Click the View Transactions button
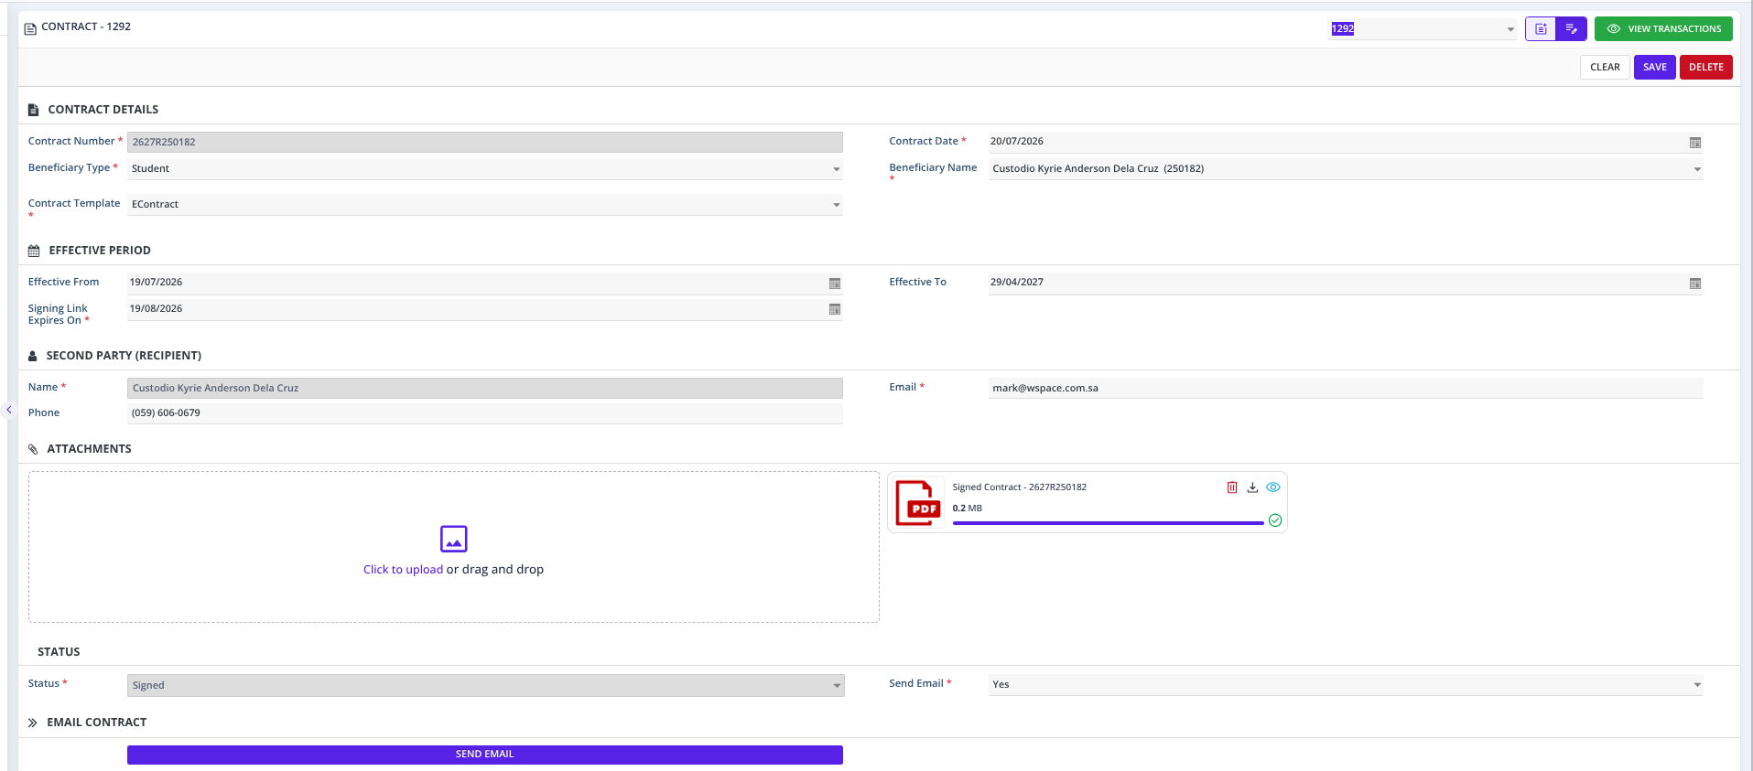The height and width of the screenshot is (771, 1753). (1663, 29)
